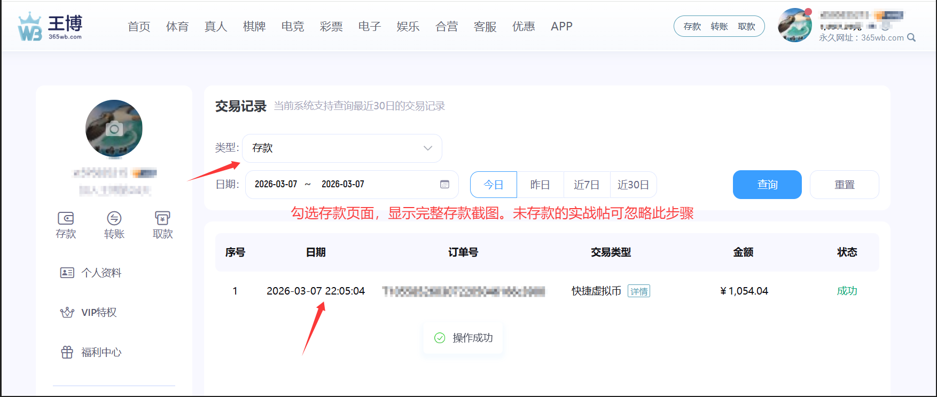937x397 pixels.
Task: Click the WB crown logo
Action: 30,27
